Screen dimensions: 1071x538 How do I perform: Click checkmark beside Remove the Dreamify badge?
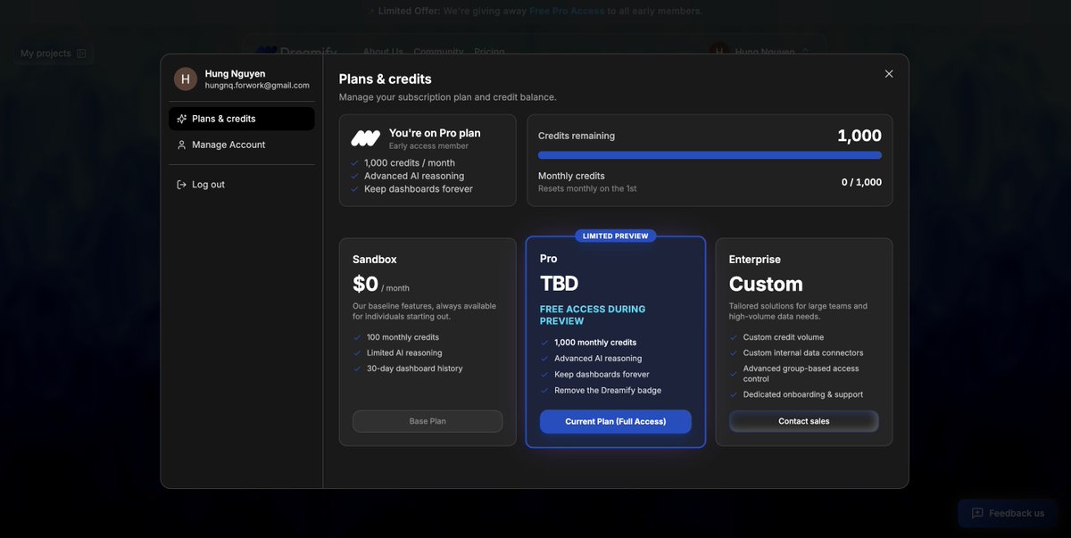544,391
